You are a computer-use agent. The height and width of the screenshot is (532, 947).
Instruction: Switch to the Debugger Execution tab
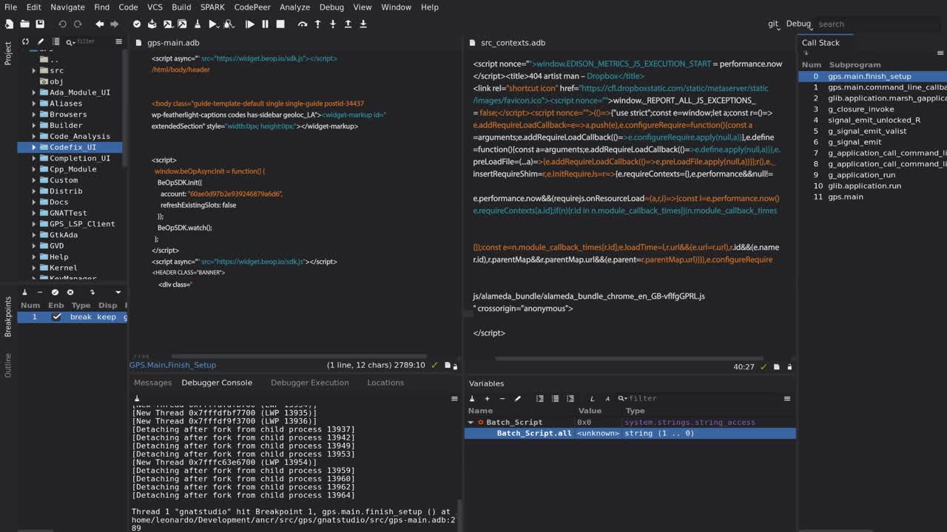pos(309,383)
